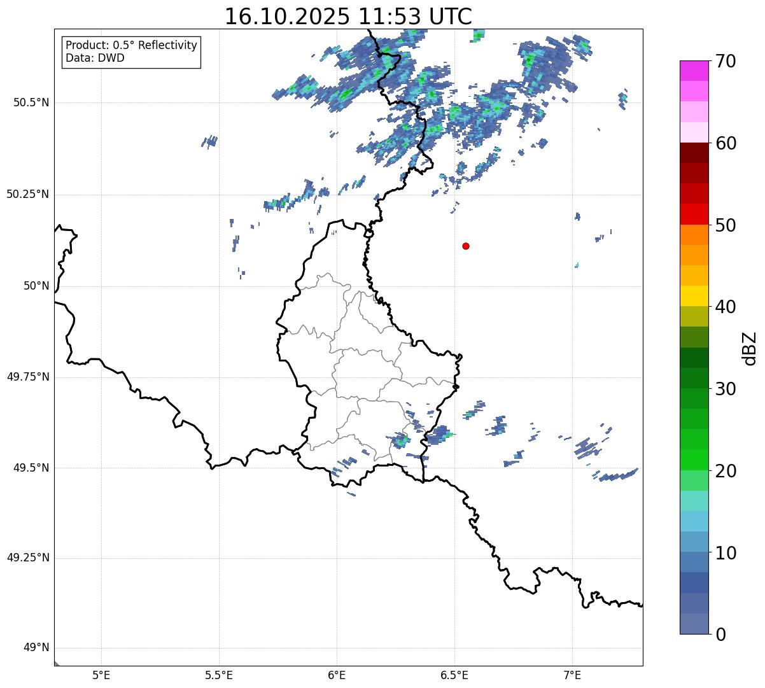Click the dBZ colorbar axis label

pos(750,348)
